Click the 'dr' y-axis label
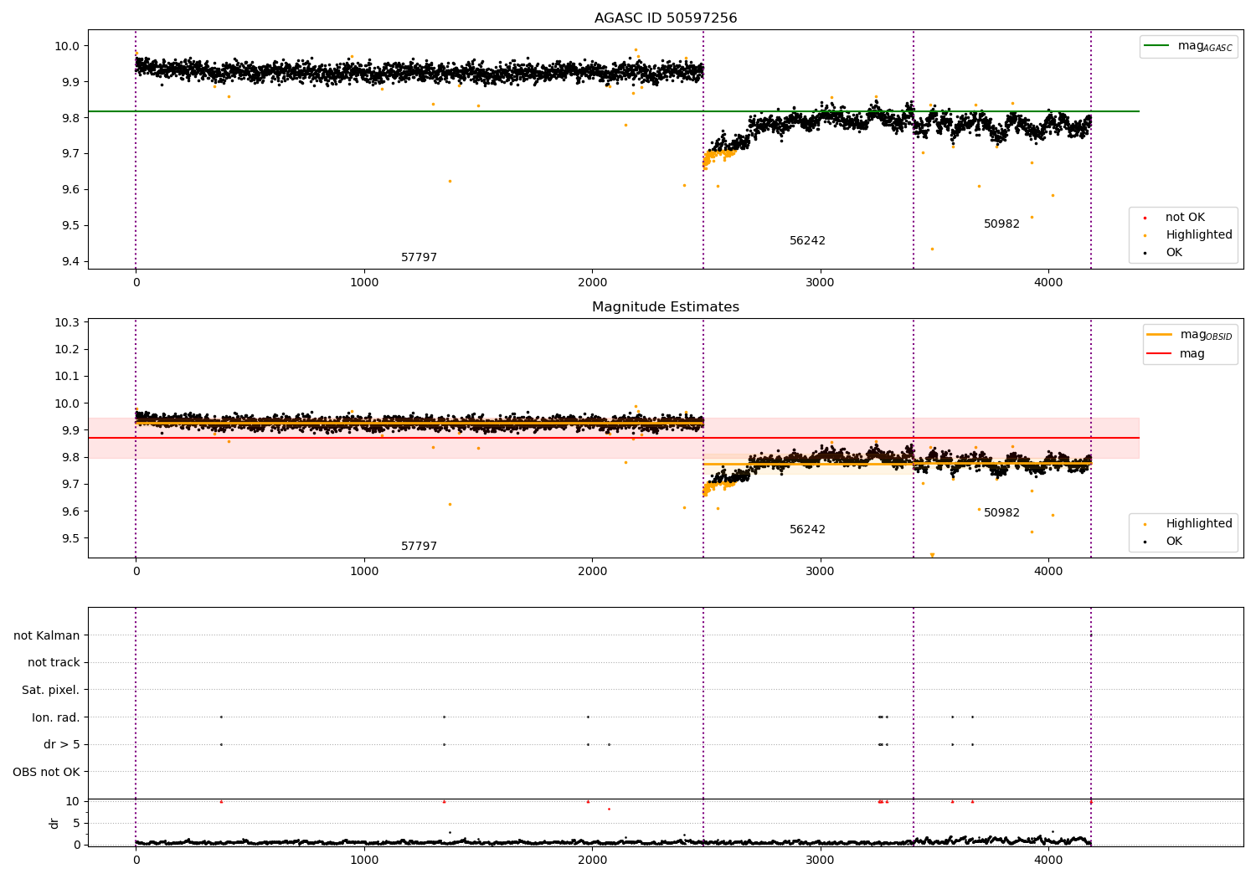1256x879 pixels. [x=54, y=823]
